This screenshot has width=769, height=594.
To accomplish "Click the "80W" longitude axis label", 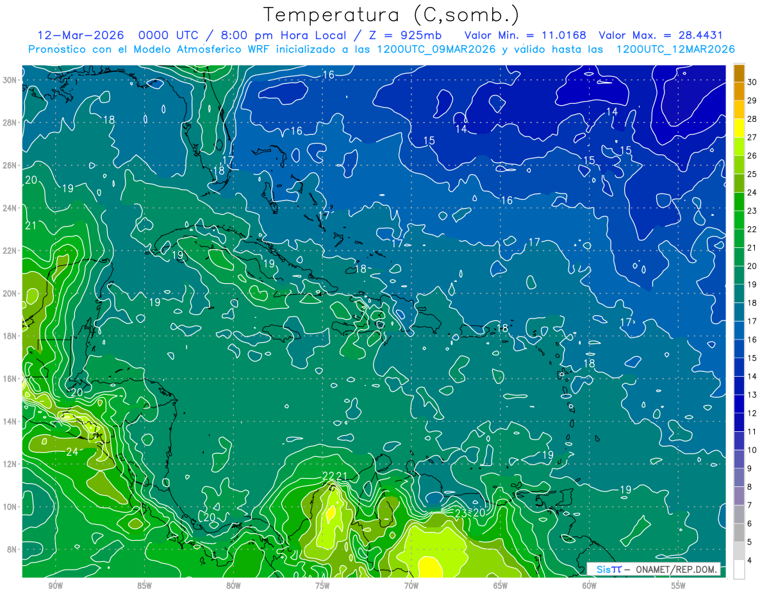I will 233,586.
